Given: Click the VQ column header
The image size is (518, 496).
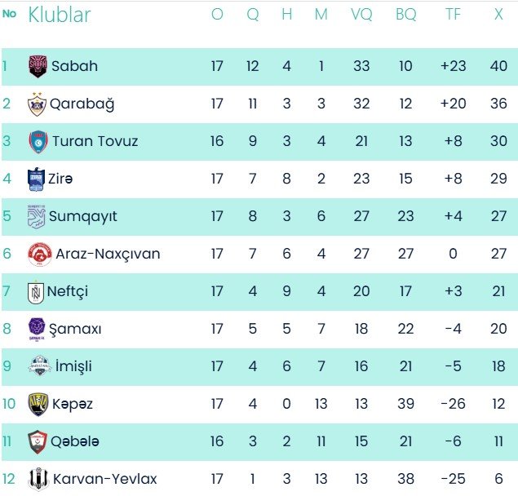Looking at the screenshot, I should coord(361,15).
